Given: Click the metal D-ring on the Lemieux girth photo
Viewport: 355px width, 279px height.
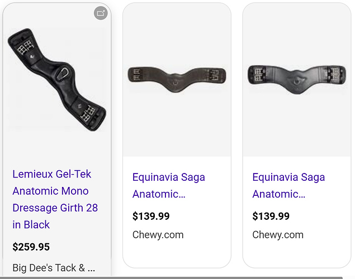Looking at the screenshot, I should coord(63,73).
